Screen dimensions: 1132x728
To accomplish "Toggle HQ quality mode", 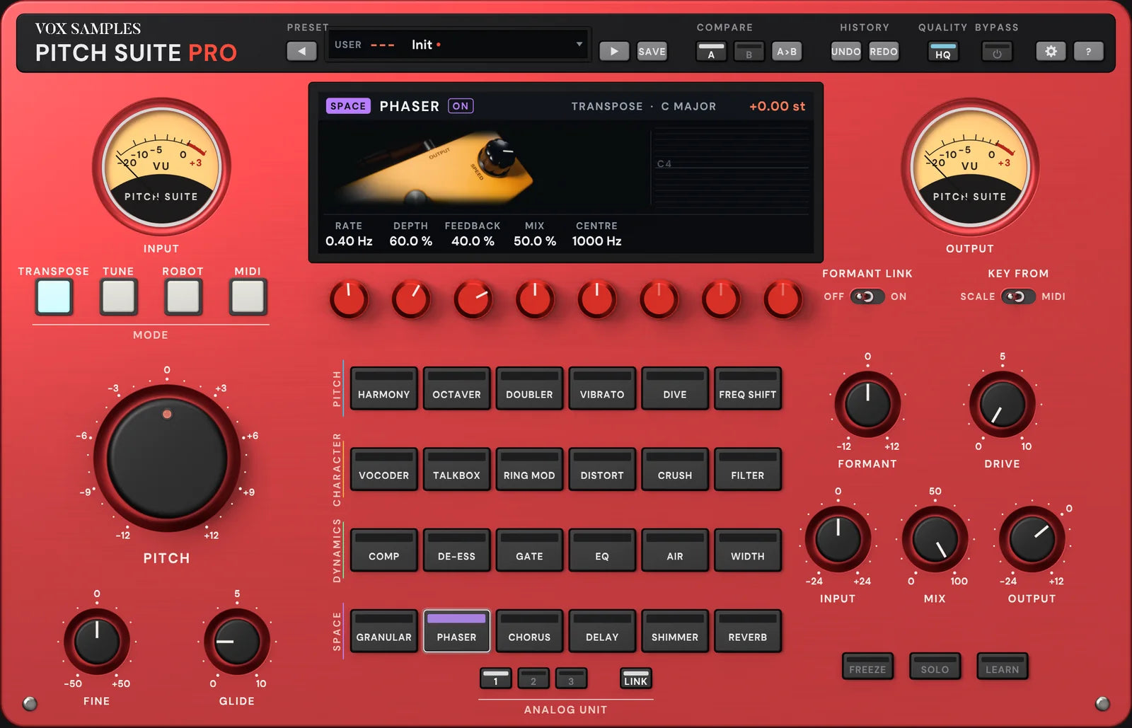I will 943,52.
